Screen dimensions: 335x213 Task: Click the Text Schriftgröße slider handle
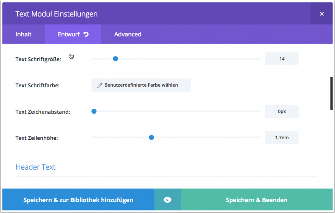116,59
